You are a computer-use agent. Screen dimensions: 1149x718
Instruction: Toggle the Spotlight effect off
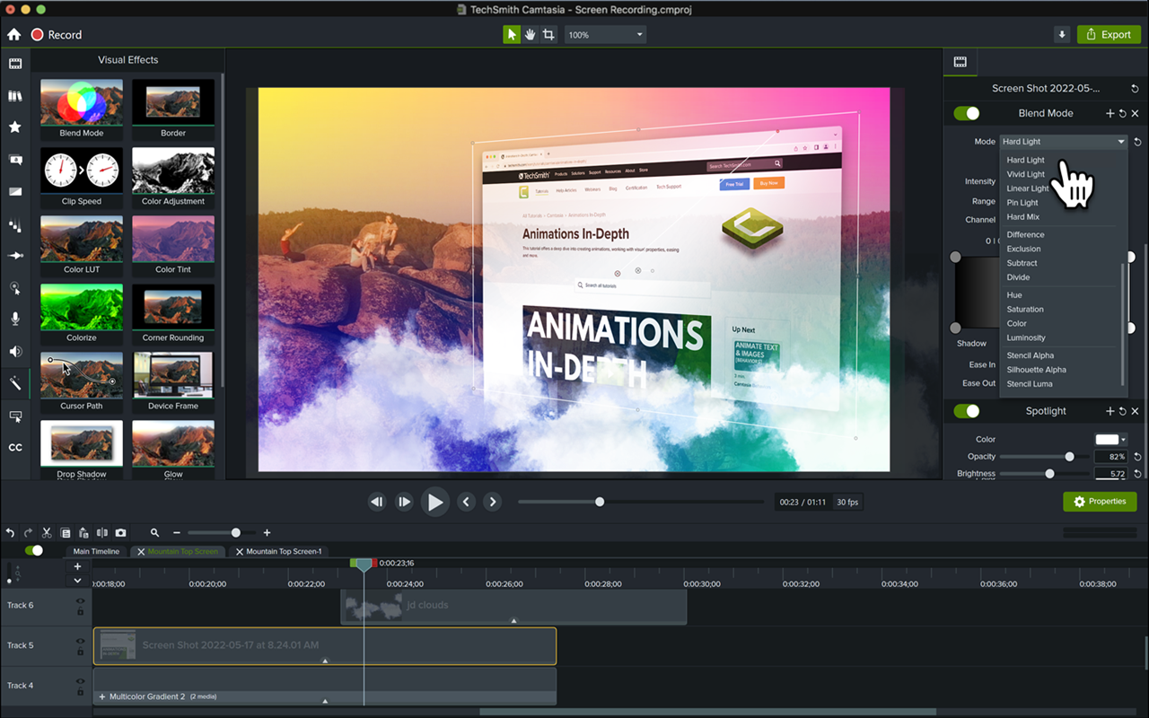[x=967, y=411]
